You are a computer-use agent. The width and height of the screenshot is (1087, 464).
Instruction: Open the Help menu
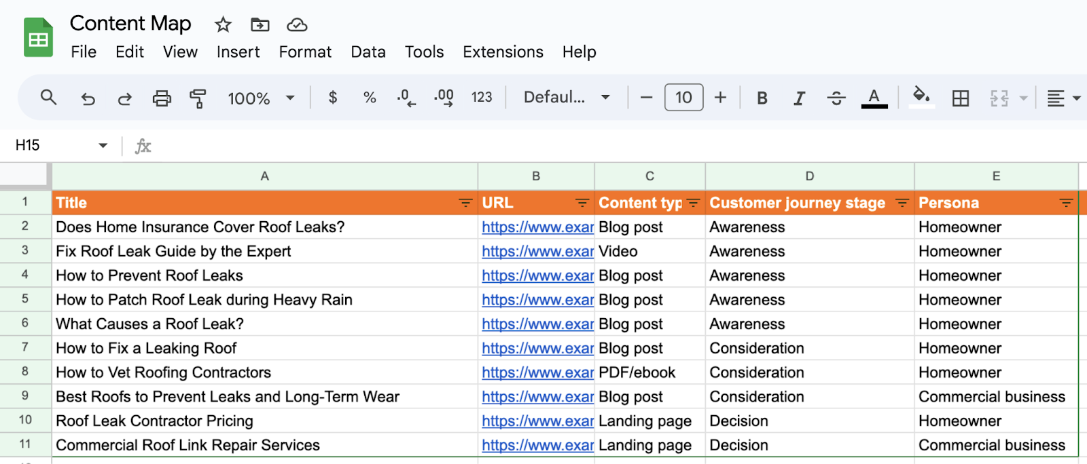coord(580,52)
